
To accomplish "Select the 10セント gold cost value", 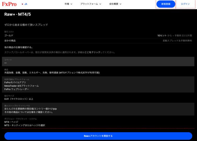I will click(162, 36).
